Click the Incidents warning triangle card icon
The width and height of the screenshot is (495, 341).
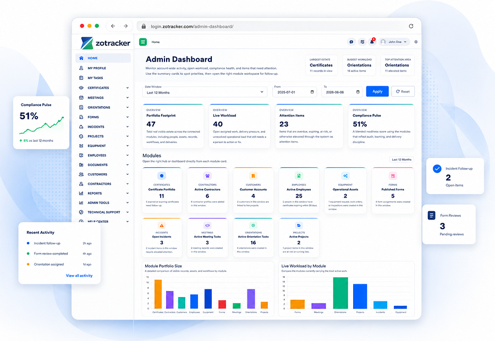(x=162, y=226)
